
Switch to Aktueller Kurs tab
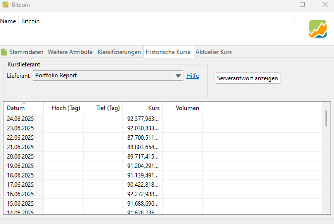click(214, 52)
